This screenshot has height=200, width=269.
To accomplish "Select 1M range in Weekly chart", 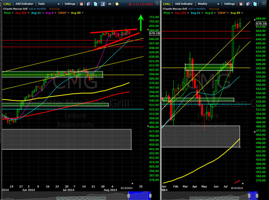I will tap(217, 198).
